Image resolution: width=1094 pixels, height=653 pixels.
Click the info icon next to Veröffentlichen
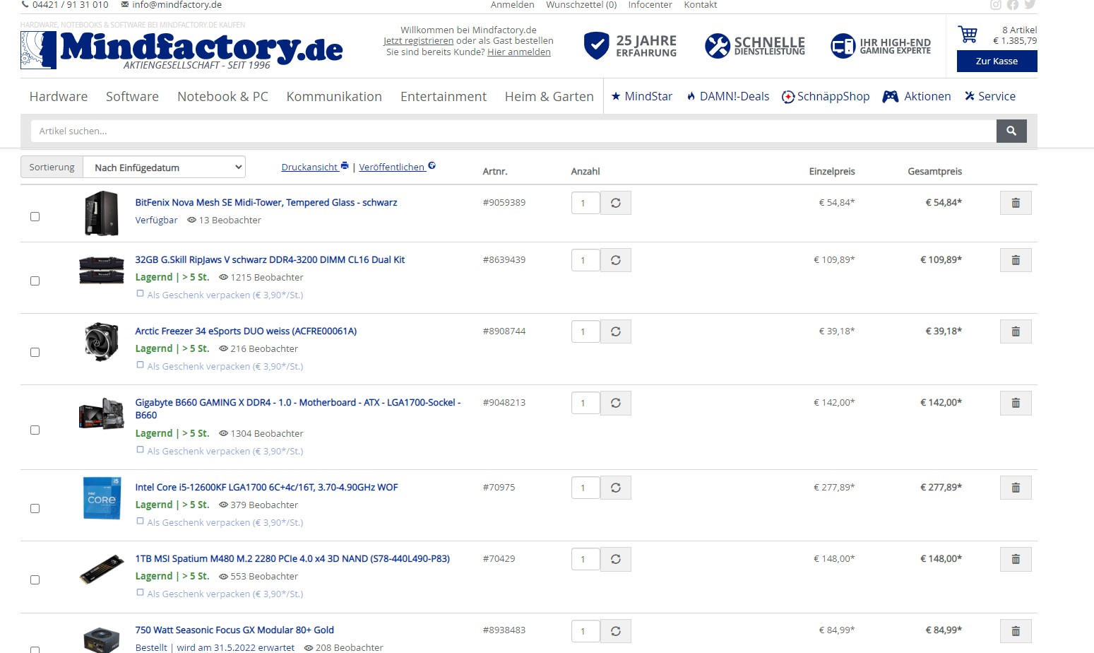coord(432,165)
